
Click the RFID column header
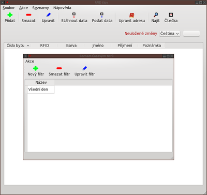[x=45, y=46]
